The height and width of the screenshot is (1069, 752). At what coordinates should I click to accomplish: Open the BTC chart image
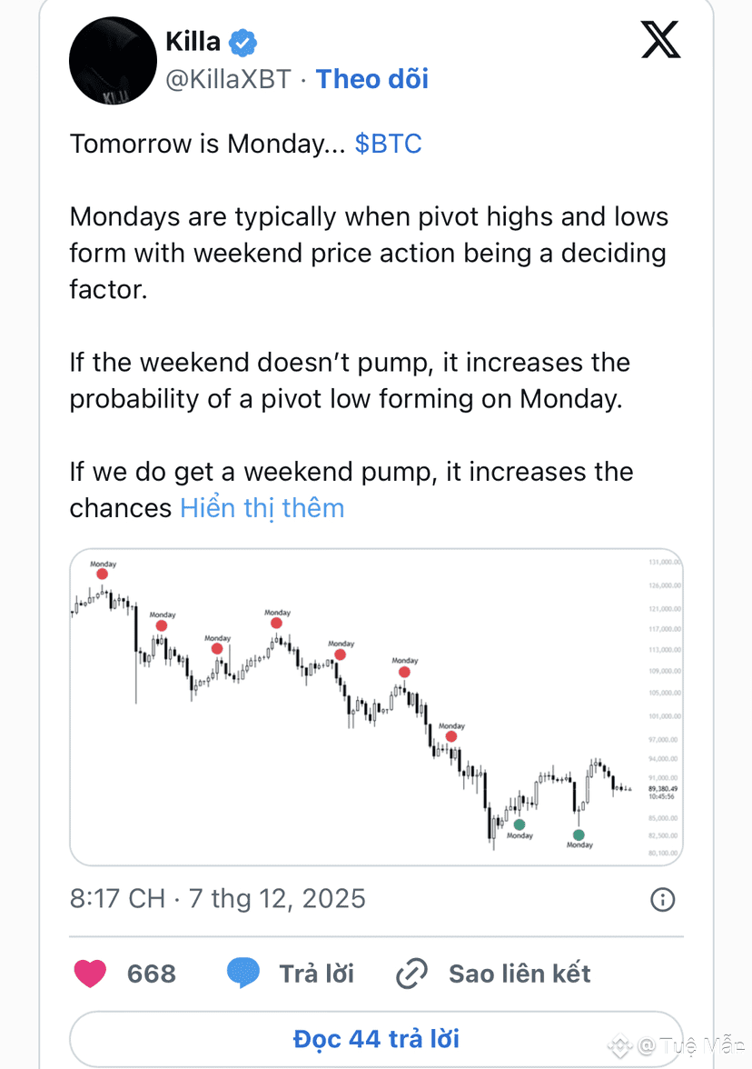376,707
